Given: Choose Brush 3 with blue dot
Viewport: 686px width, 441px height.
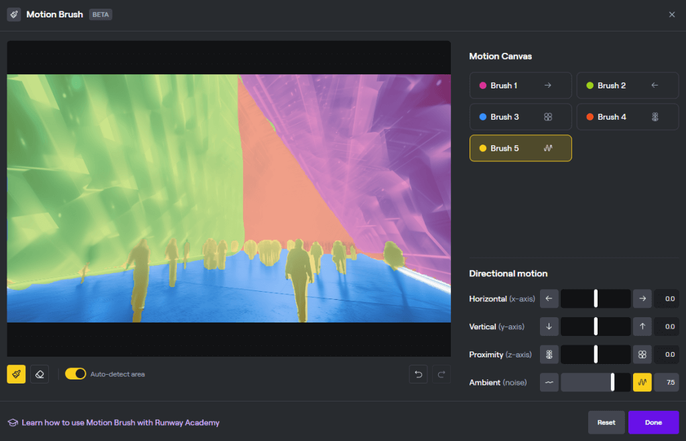Looking at the screenshot, I should point(521,117).
